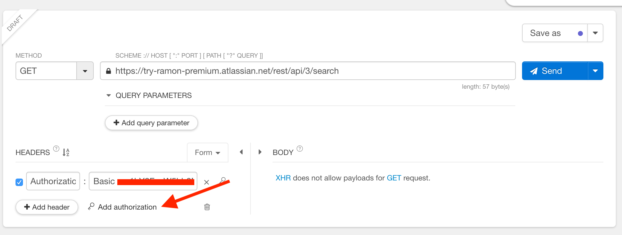Click the Add header button

click(47, 207)
